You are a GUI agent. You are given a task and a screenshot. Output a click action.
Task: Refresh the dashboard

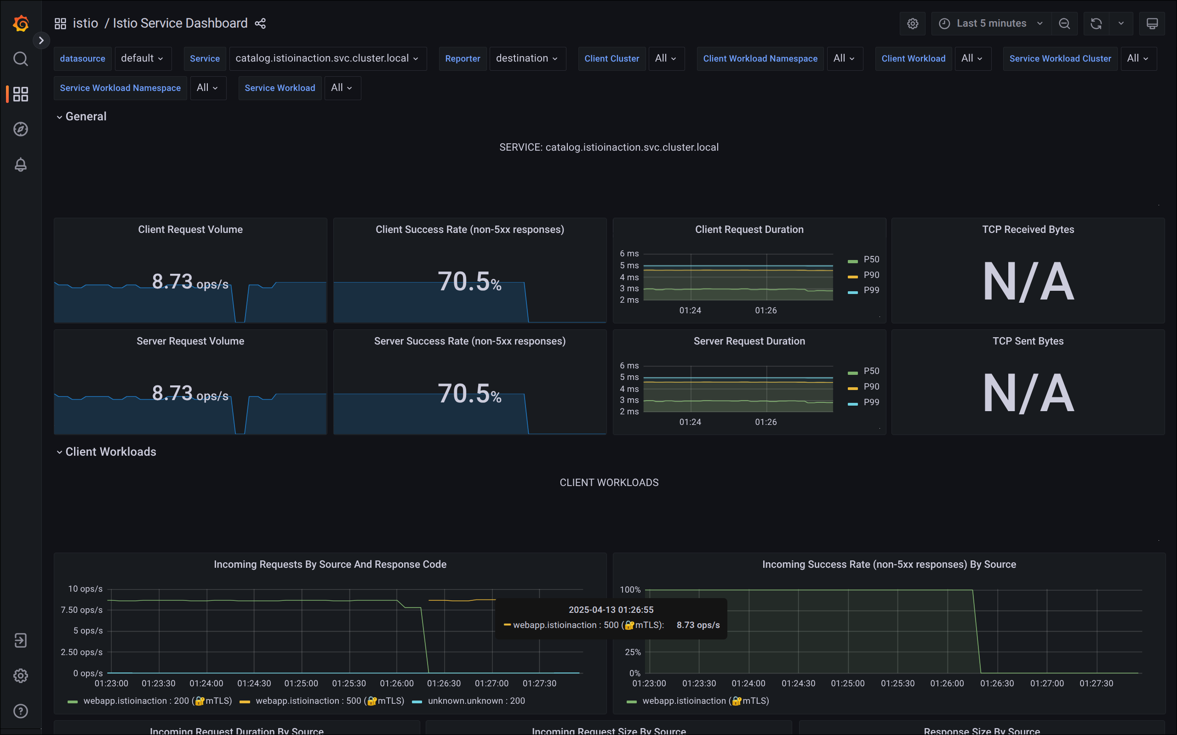[x=1096, y=23]
